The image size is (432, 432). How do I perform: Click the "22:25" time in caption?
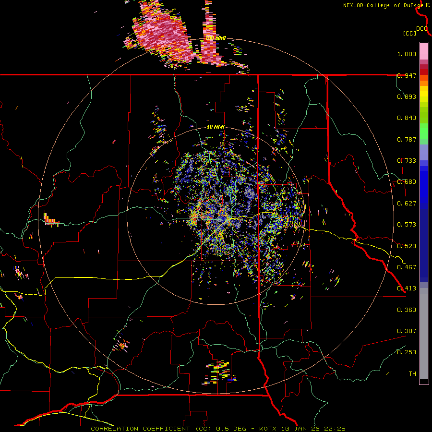(335, 429)
